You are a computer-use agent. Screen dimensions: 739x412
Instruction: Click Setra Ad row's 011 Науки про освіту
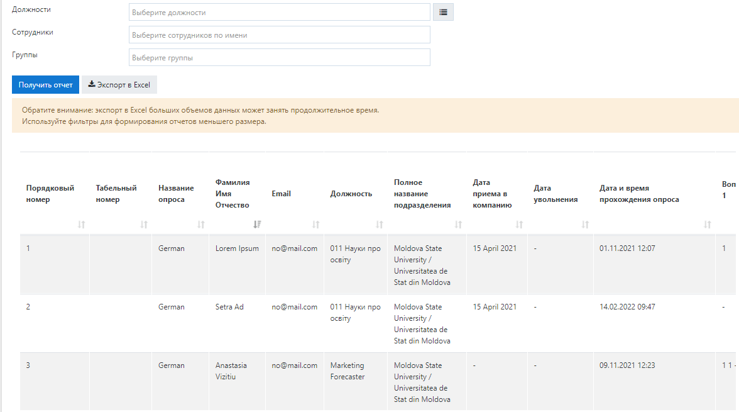coord(356,313)
